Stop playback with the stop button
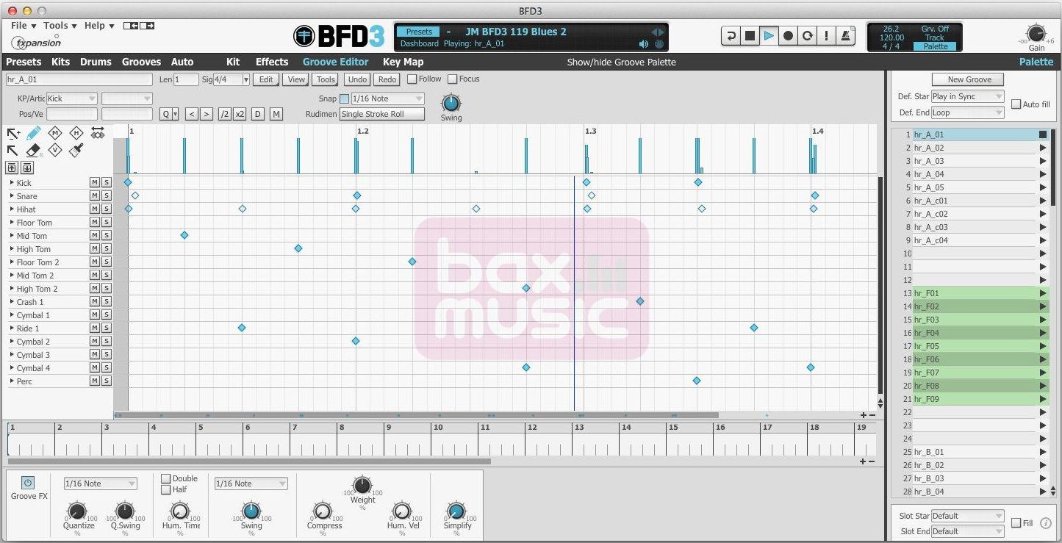Viewport: 1062px width, 543px height. click(x=750, y=35)
